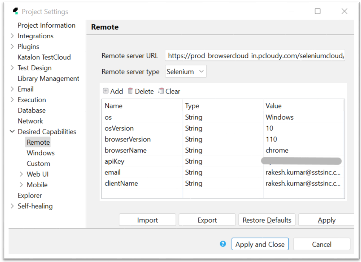361x262 pixels.
Task: Open help via the blue question mark icon
Action: [223, 244]
